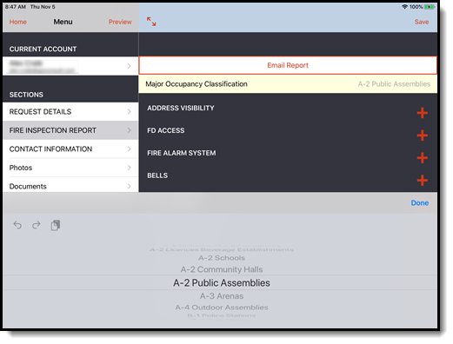453x344 pixels.
Task: Expand the FIRE ALARM SYSTEM plus icon
Action: coord(422,158)
